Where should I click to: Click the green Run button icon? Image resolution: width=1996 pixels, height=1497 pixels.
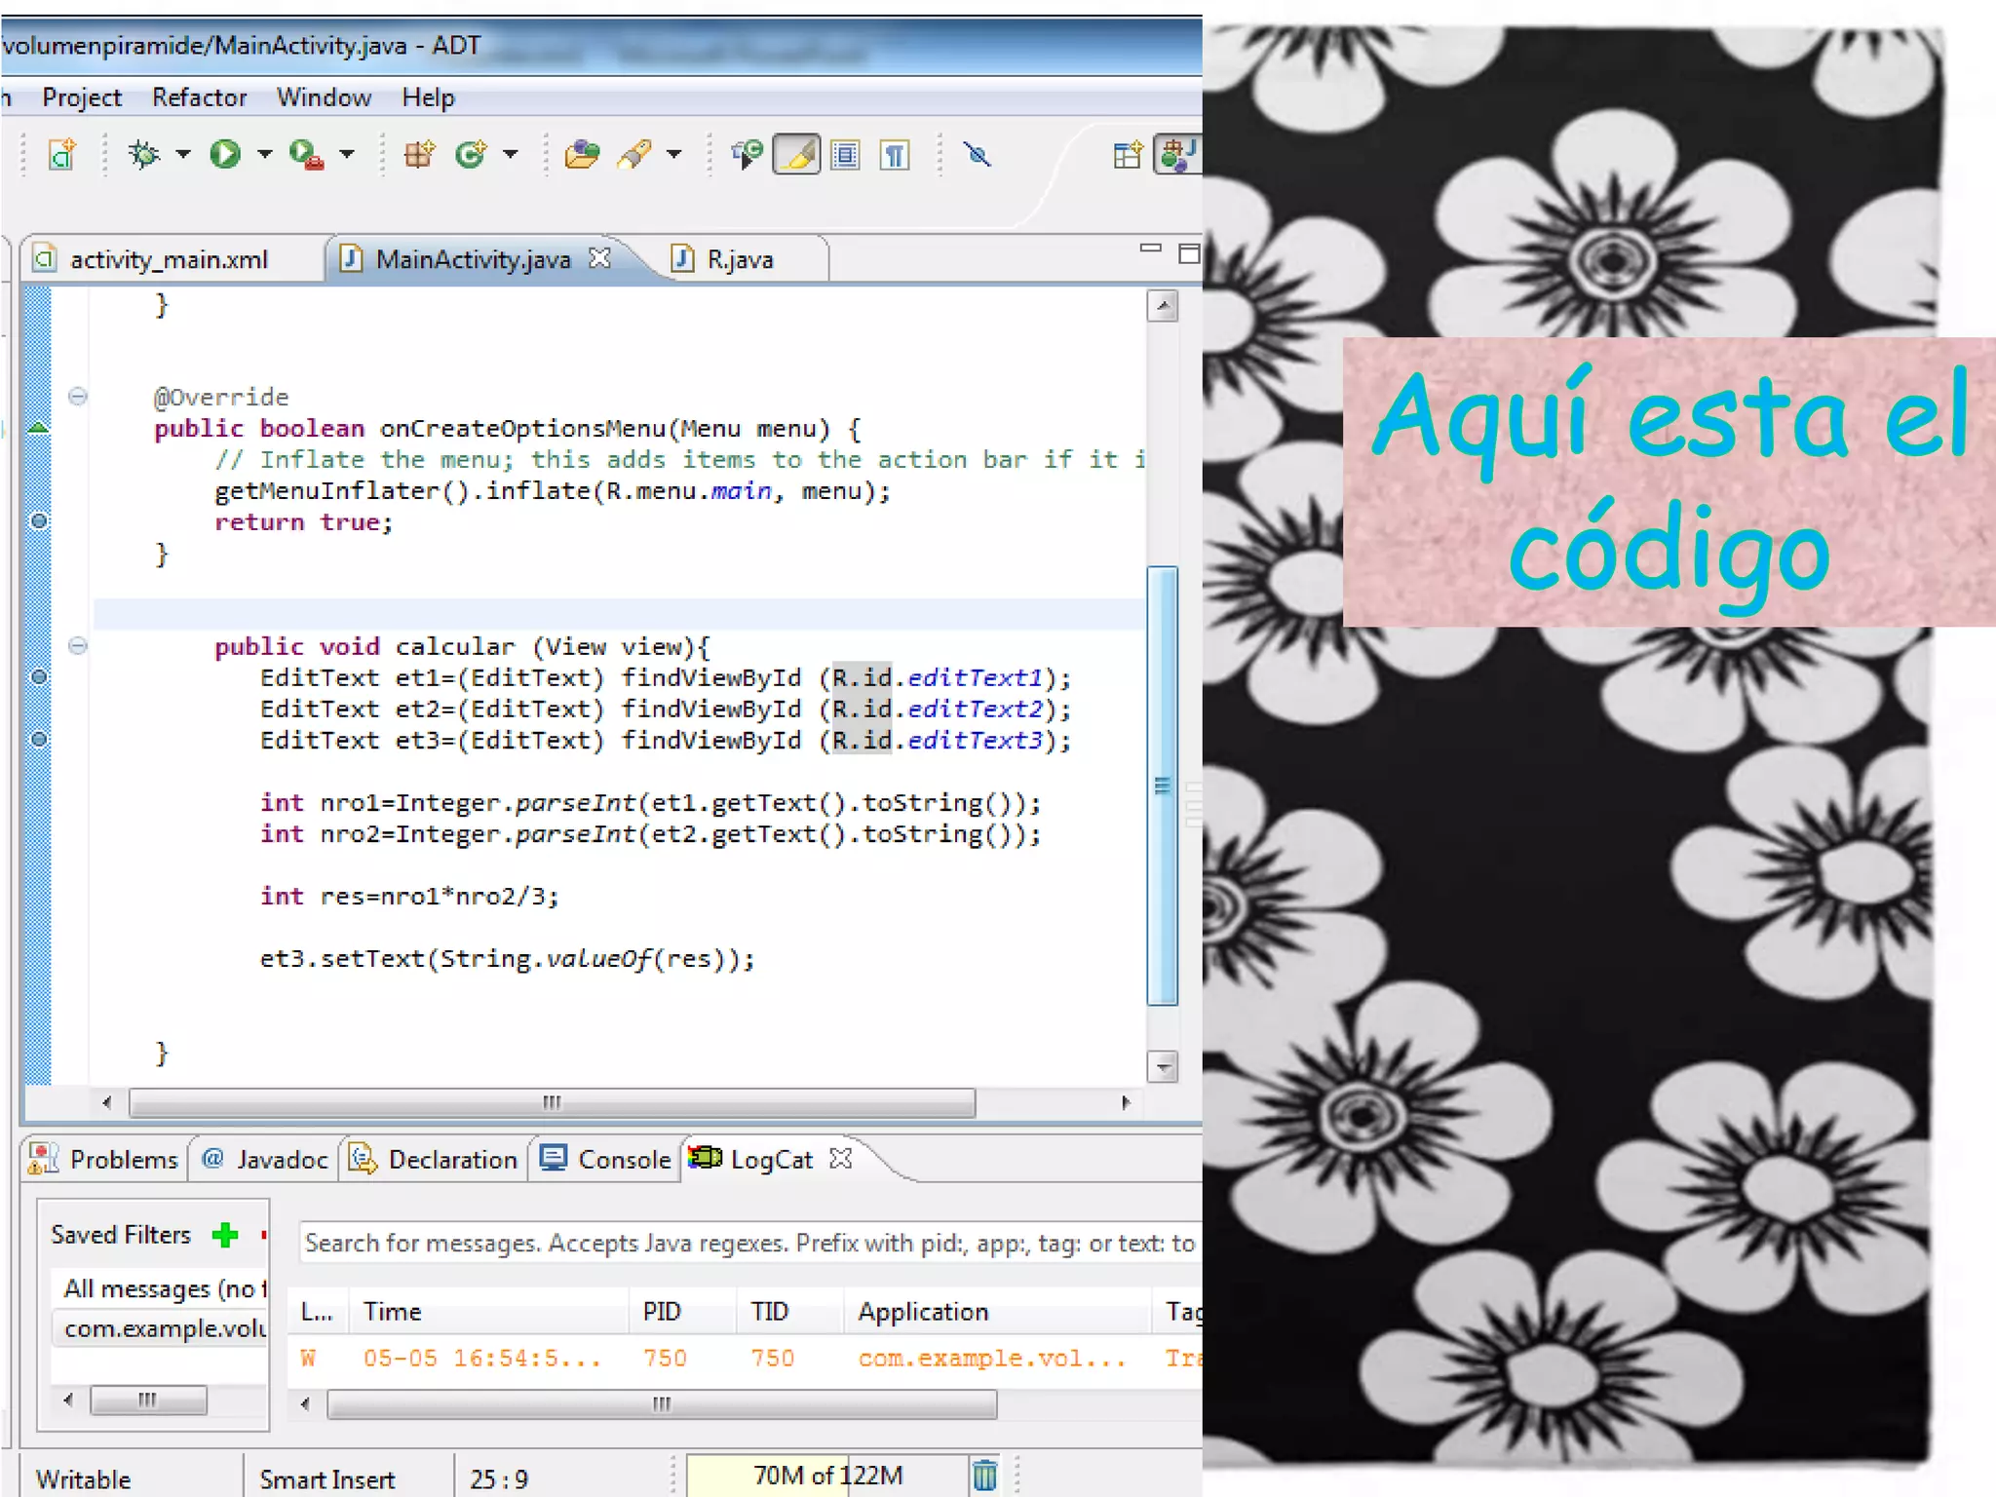pos(225,154)
